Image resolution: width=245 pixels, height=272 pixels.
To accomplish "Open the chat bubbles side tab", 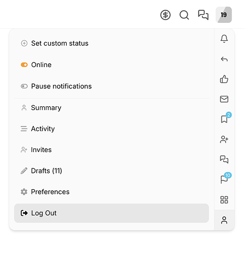I will pyautogui.click(x=224, y=160).
